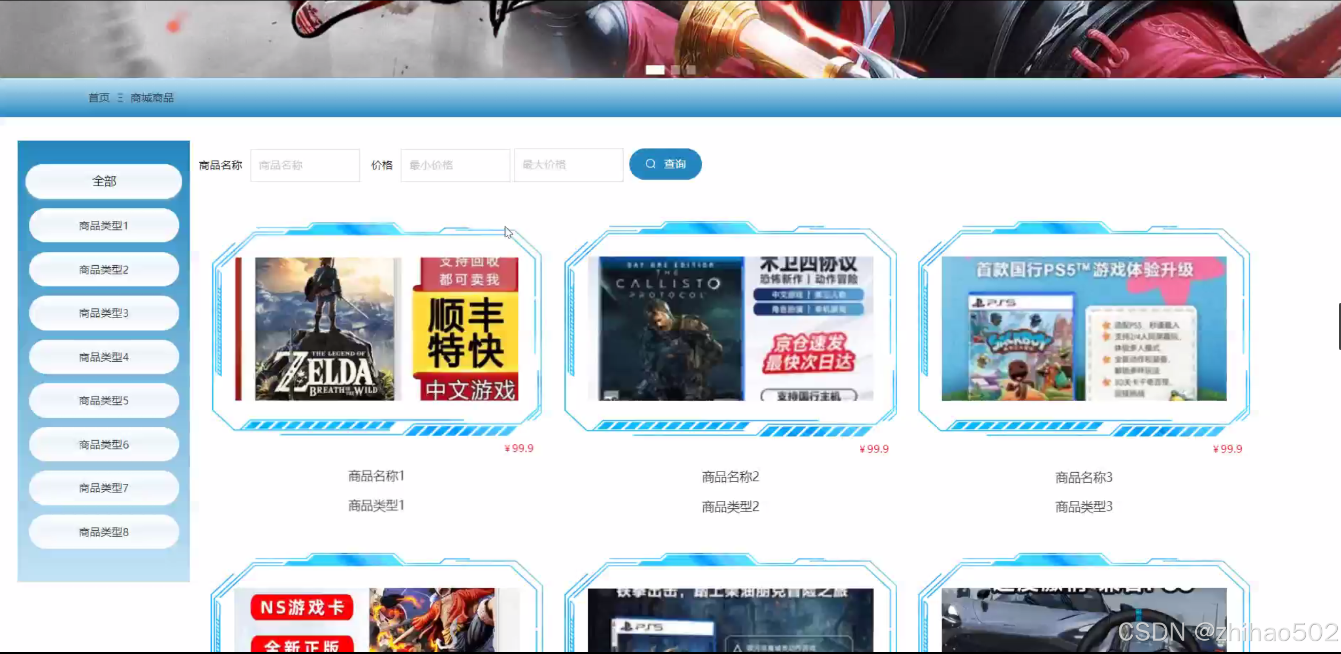Filter by 商品类型1 in sidebar
Viewport: 1341px width, 654px height.
point(104,226)
